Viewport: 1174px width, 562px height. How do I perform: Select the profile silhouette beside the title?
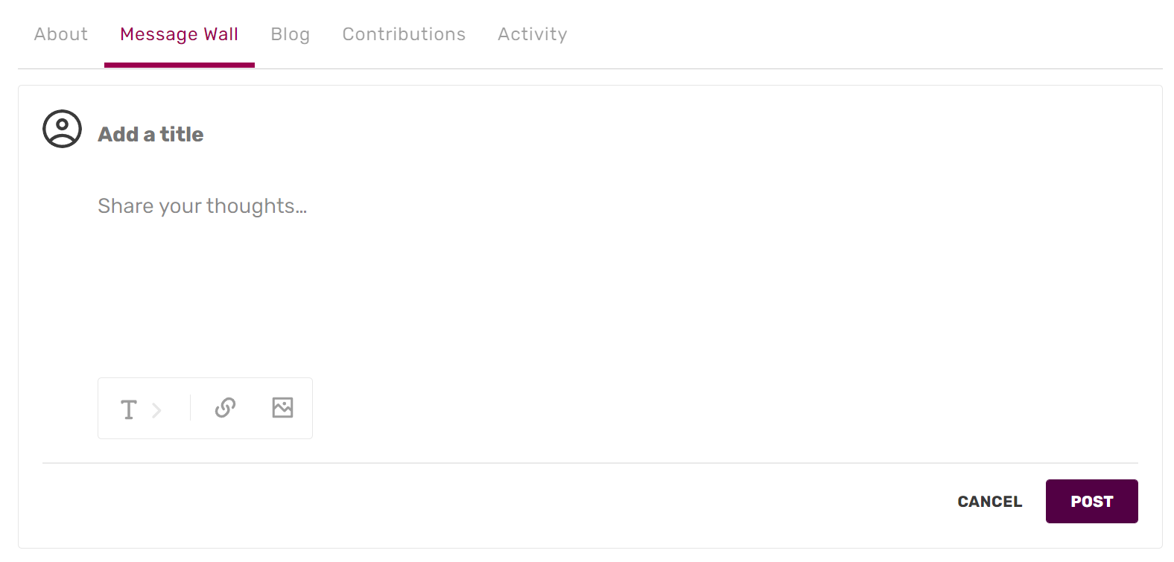62,129
